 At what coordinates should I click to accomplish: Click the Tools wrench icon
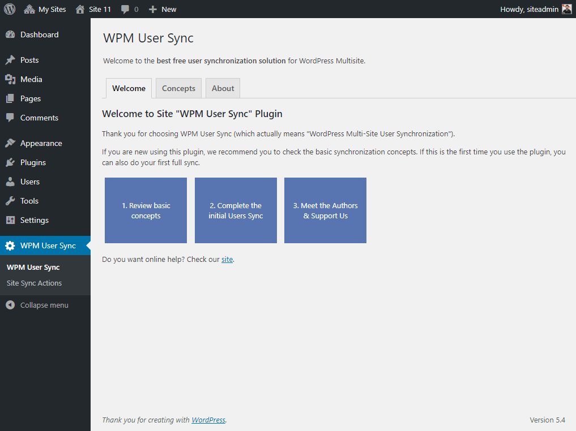10,201
